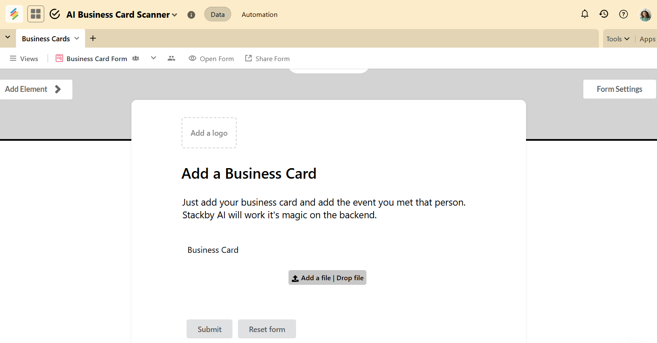Open the Stackby home logo

pyautogui.click(x=14, y=13)
